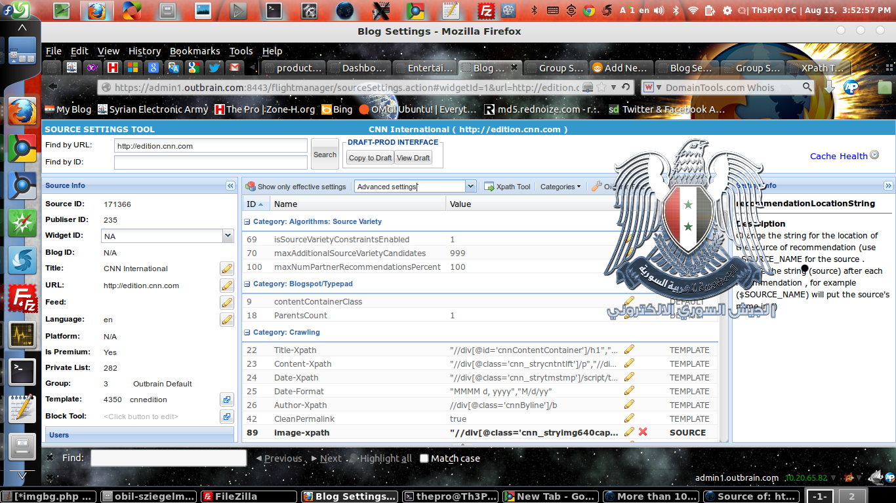
Task: Edit the Title field with its pencil icon
Action: tap(226, 269)
